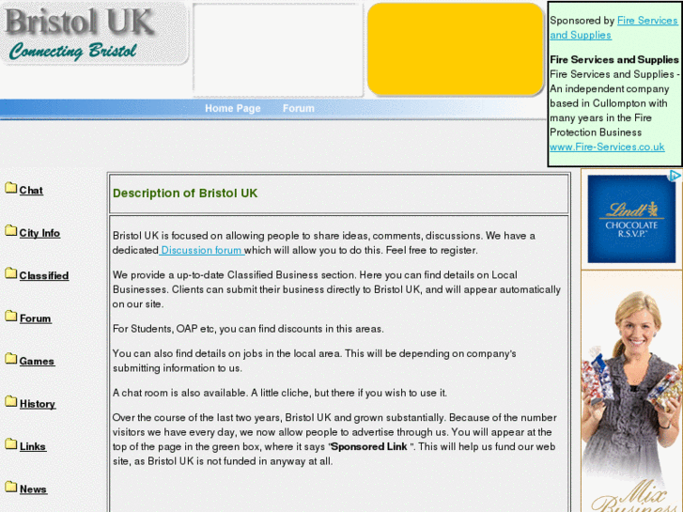This screenshot has width=683, height=512.
Task: Open the News sidebar link
Action: [33, 489]
